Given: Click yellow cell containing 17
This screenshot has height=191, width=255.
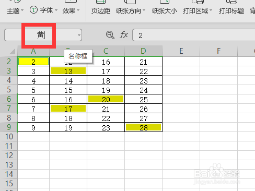Looking at the screenshot, I should pos(68,109).
